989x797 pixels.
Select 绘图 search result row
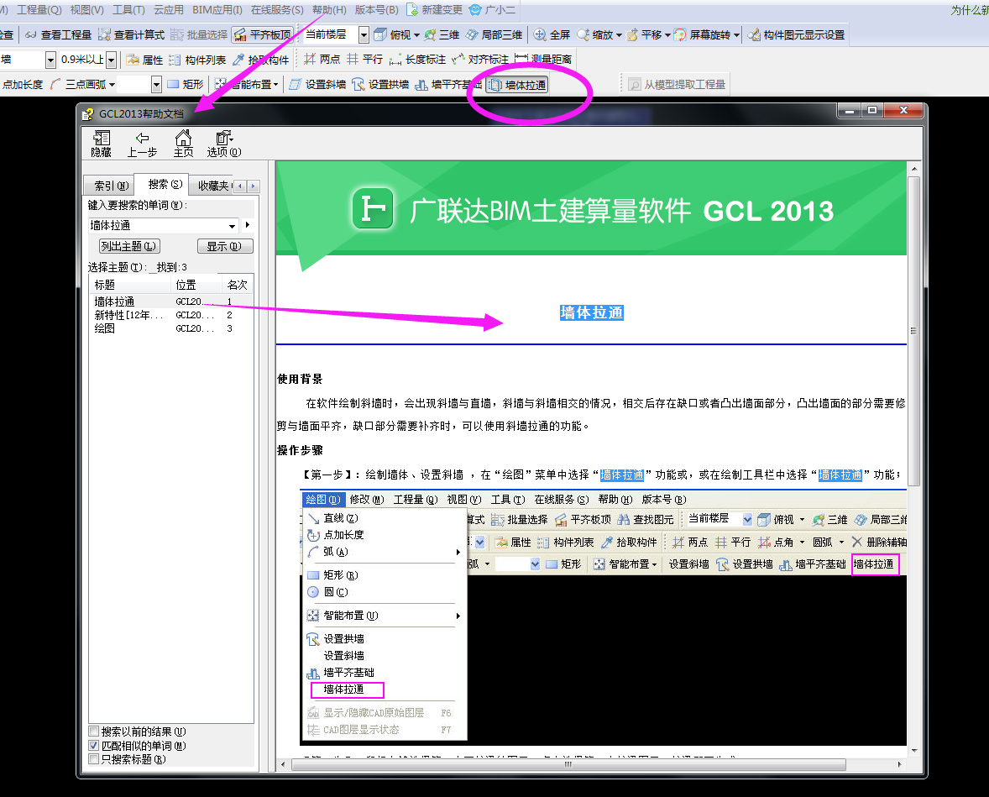[171, 328]
